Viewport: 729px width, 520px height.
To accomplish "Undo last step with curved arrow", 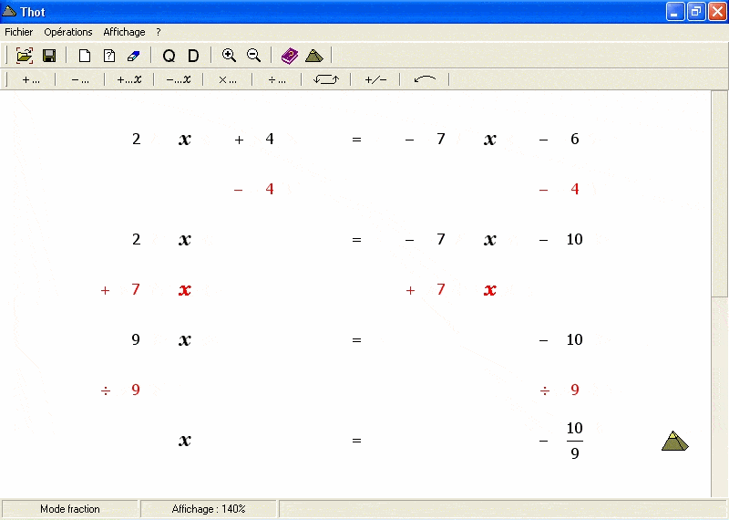I will [425, 80].
